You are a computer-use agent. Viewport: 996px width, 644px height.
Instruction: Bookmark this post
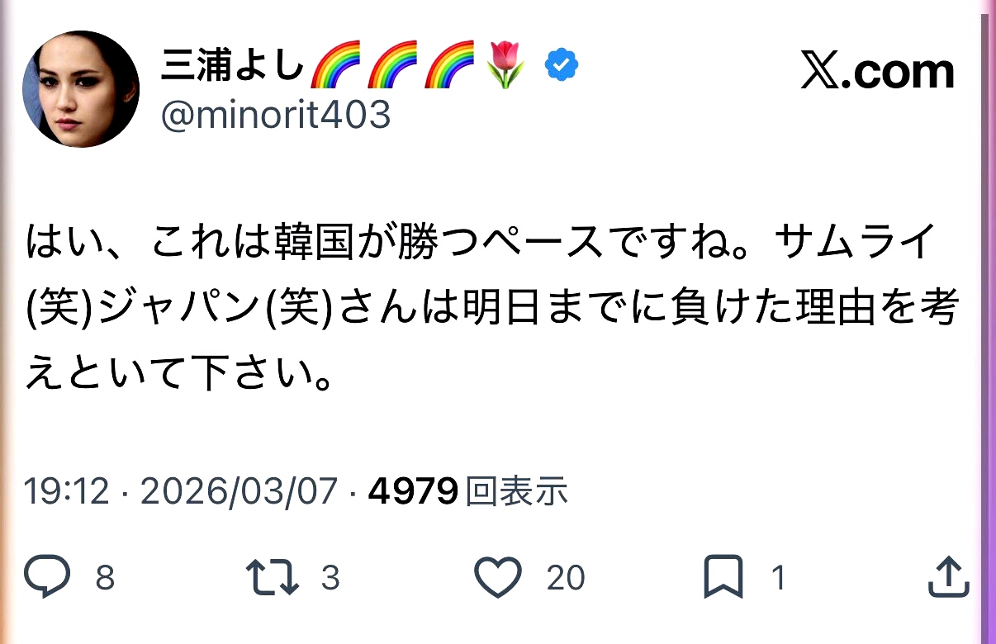723,577
